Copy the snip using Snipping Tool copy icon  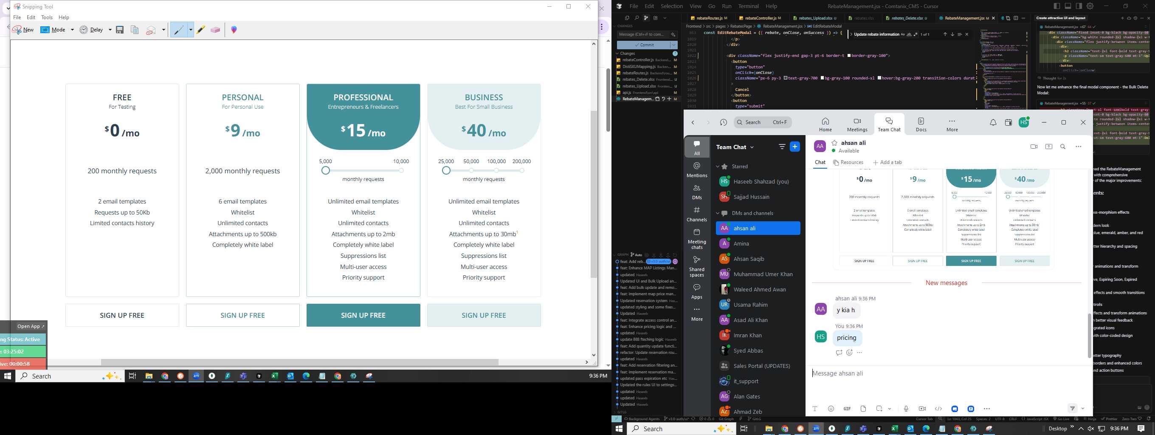pos(135,30)
